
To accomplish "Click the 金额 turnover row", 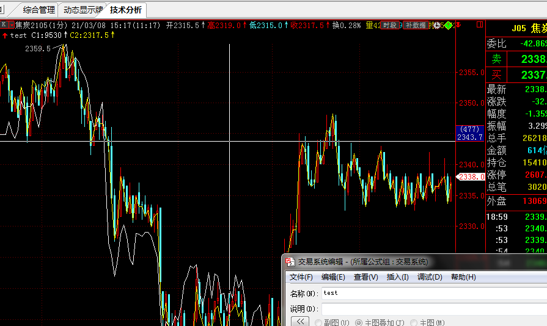I will [516, 150].
